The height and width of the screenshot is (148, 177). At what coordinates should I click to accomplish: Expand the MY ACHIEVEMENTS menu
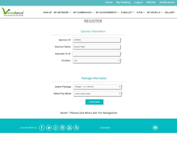click(107, 12)
